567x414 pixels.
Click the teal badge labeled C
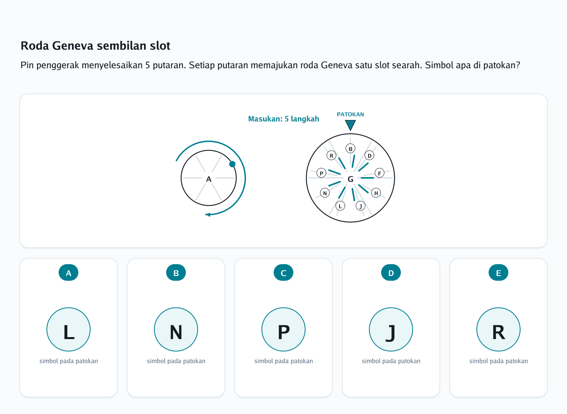click(283, 273)
